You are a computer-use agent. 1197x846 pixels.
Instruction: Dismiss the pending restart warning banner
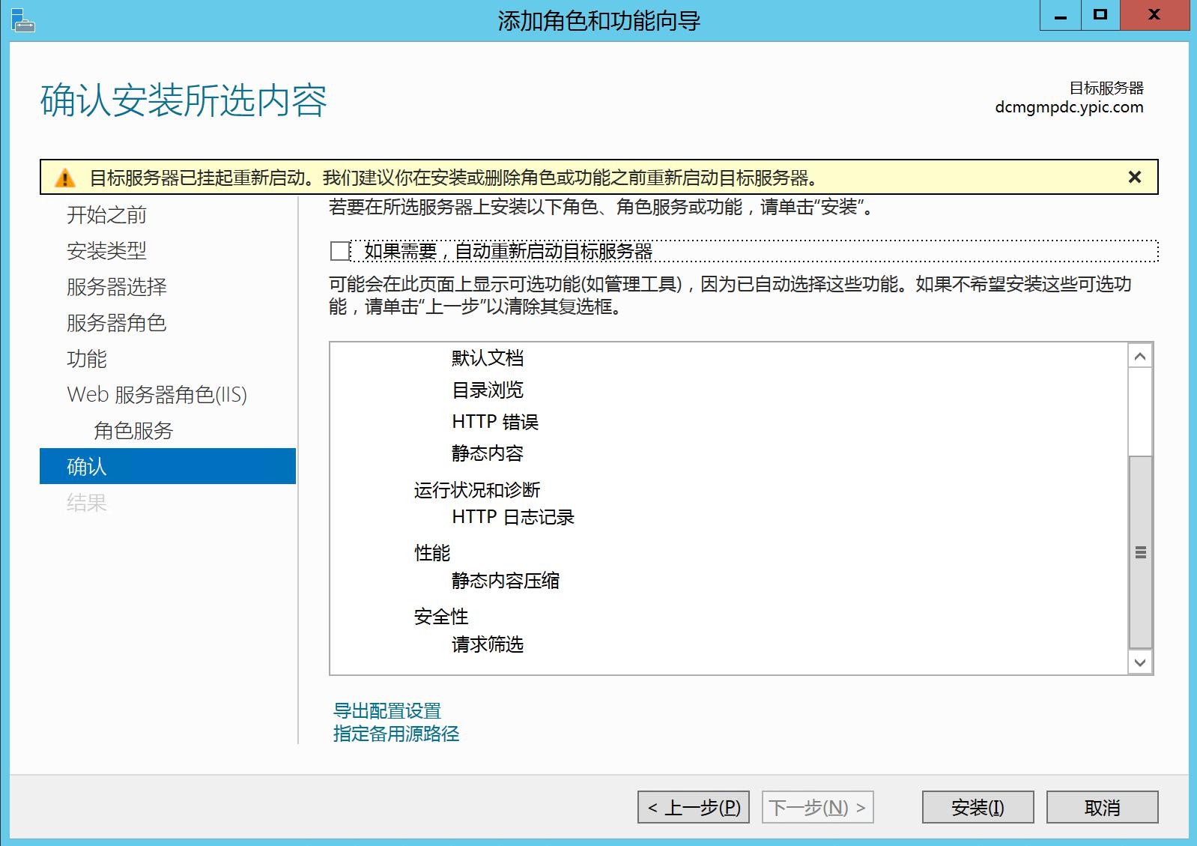click(x=1134, y=178)
